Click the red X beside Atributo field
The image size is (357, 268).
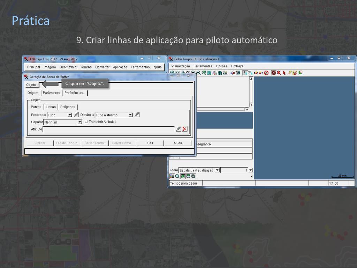185,129
